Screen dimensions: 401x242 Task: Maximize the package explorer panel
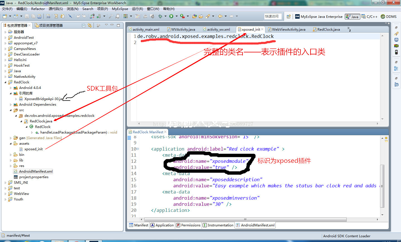pyautogui.click(x=118, y=25)
